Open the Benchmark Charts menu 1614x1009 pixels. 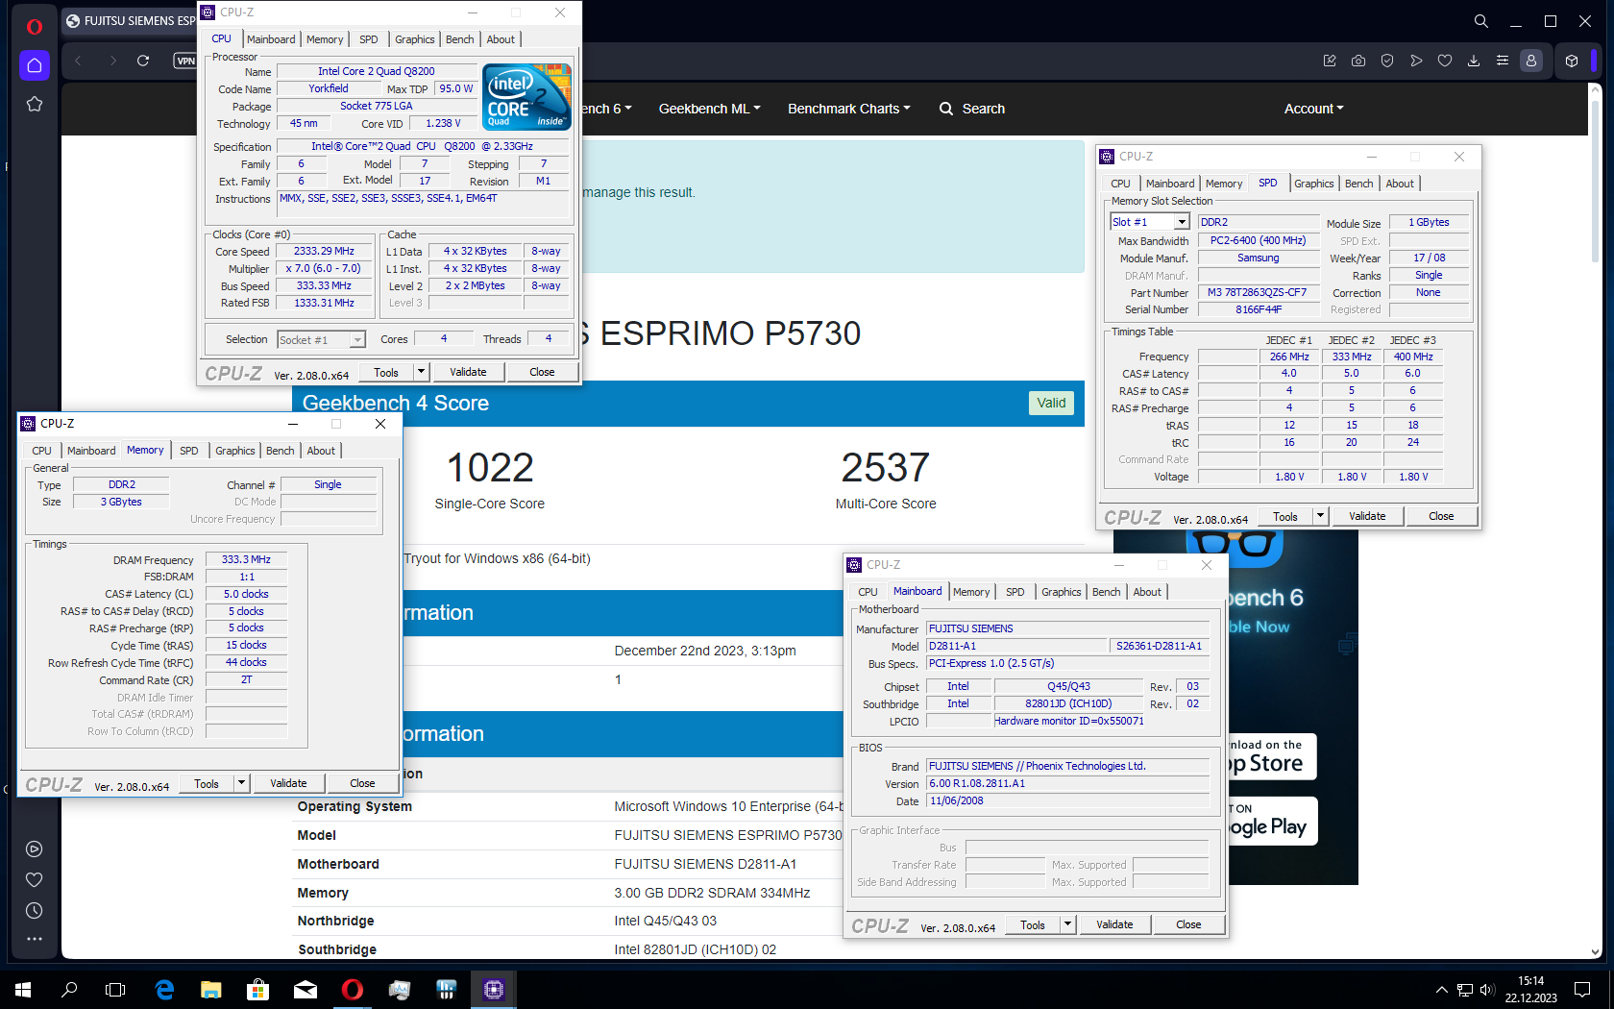pos(849,109)
